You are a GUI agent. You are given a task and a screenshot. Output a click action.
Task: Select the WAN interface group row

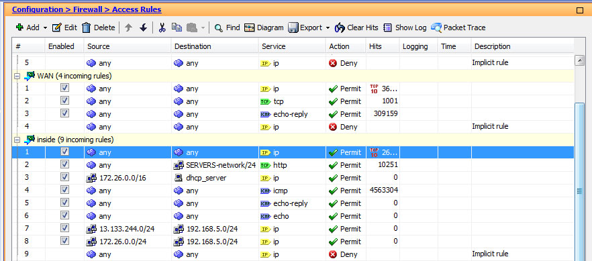point(293,76)
